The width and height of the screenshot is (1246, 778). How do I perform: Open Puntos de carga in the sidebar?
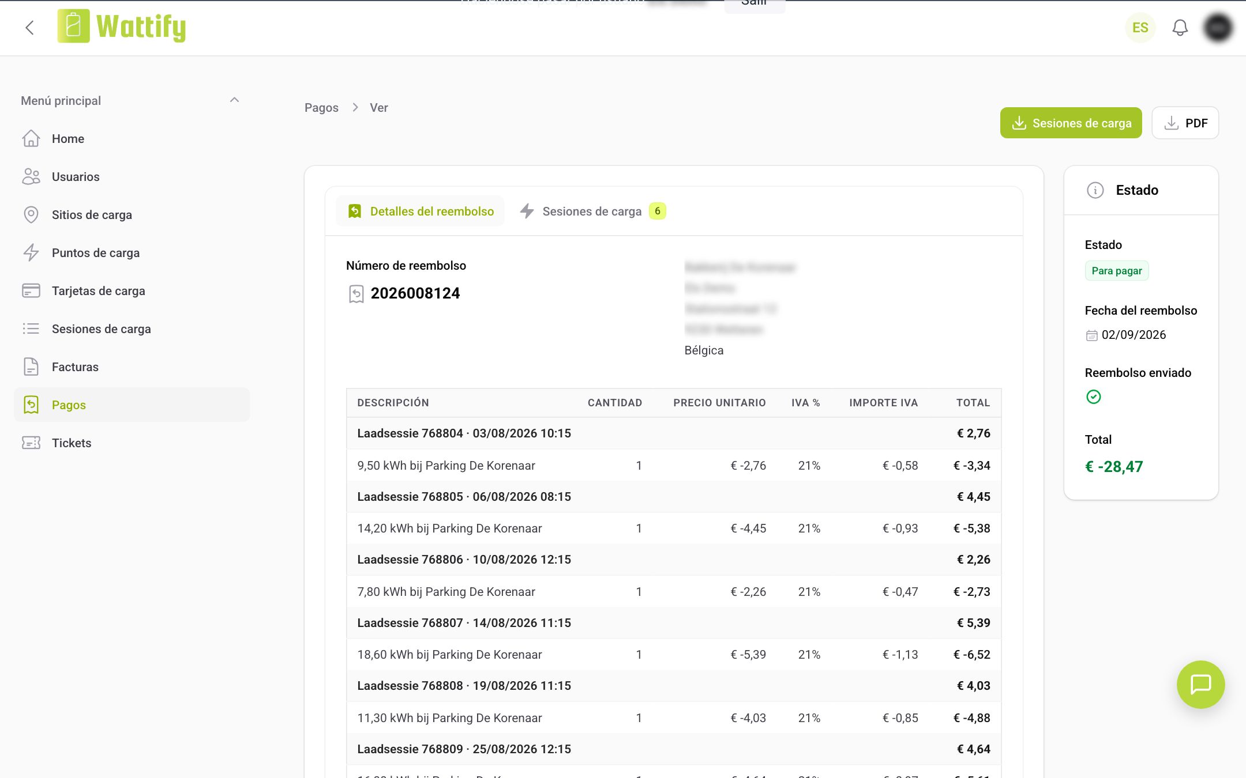click(132, 253)
